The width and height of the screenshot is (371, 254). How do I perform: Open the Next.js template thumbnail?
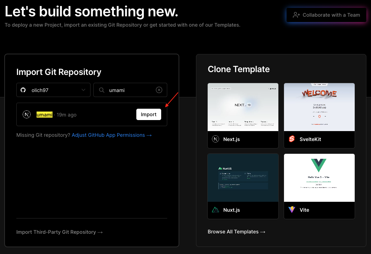[x=243, y=107]
